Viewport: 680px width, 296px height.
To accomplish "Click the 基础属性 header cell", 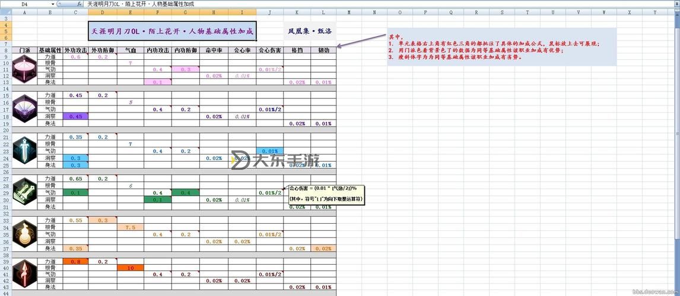I will click(50, 50).
